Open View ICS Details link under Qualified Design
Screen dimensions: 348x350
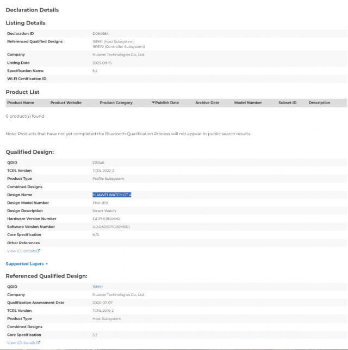(21, 251)
